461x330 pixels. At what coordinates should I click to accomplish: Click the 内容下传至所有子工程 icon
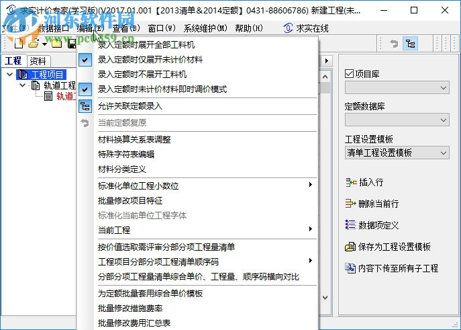coord(350,268)
